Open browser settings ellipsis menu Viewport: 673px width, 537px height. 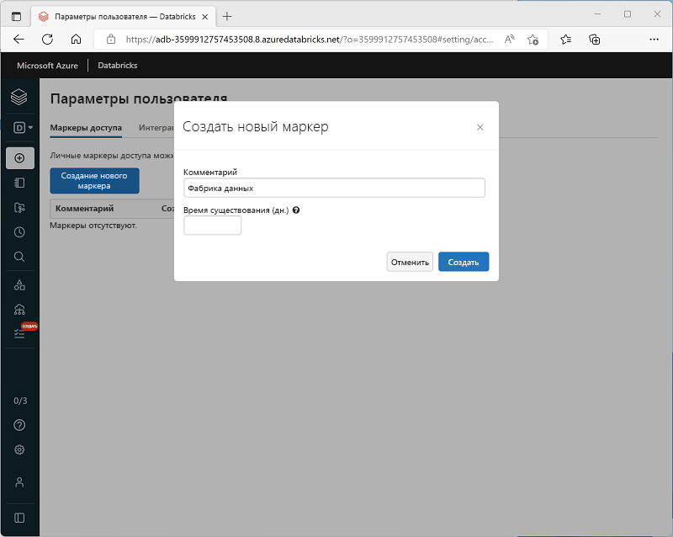point(654,40)
